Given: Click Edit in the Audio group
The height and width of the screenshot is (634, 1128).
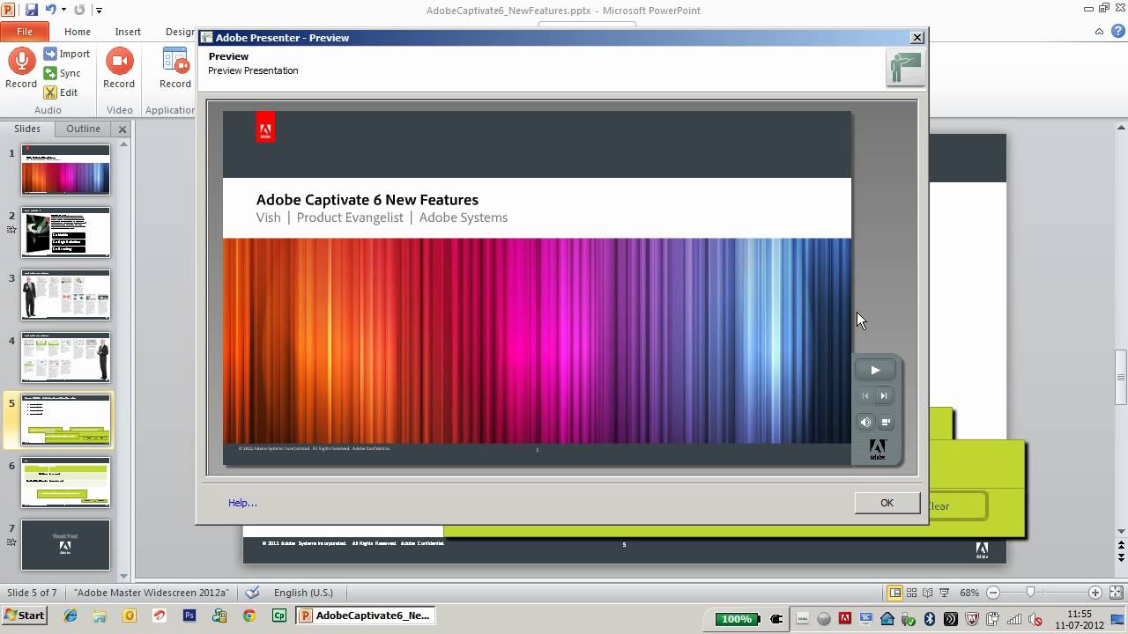Looking at the screenshot, I should coord(61,92).
